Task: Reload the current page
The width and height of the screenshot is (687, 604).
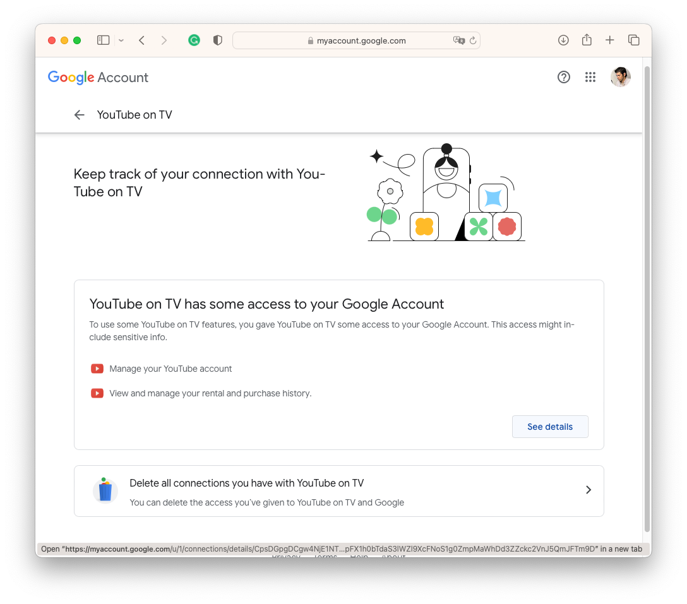Action: (x=472, y=40)
